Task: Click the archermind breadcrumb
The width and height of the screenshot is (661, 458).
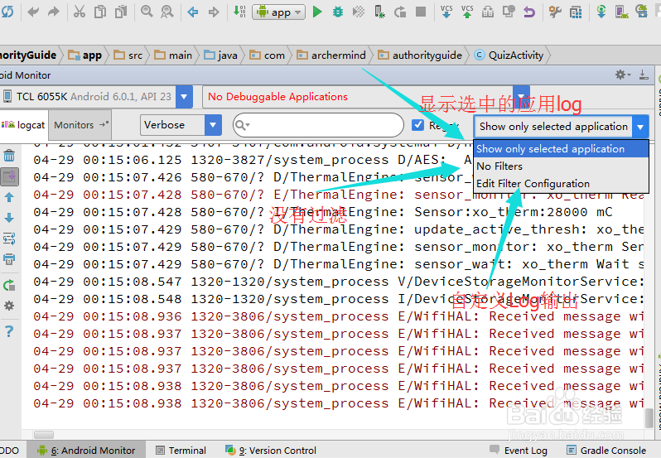Action: [x=331, y=55]
